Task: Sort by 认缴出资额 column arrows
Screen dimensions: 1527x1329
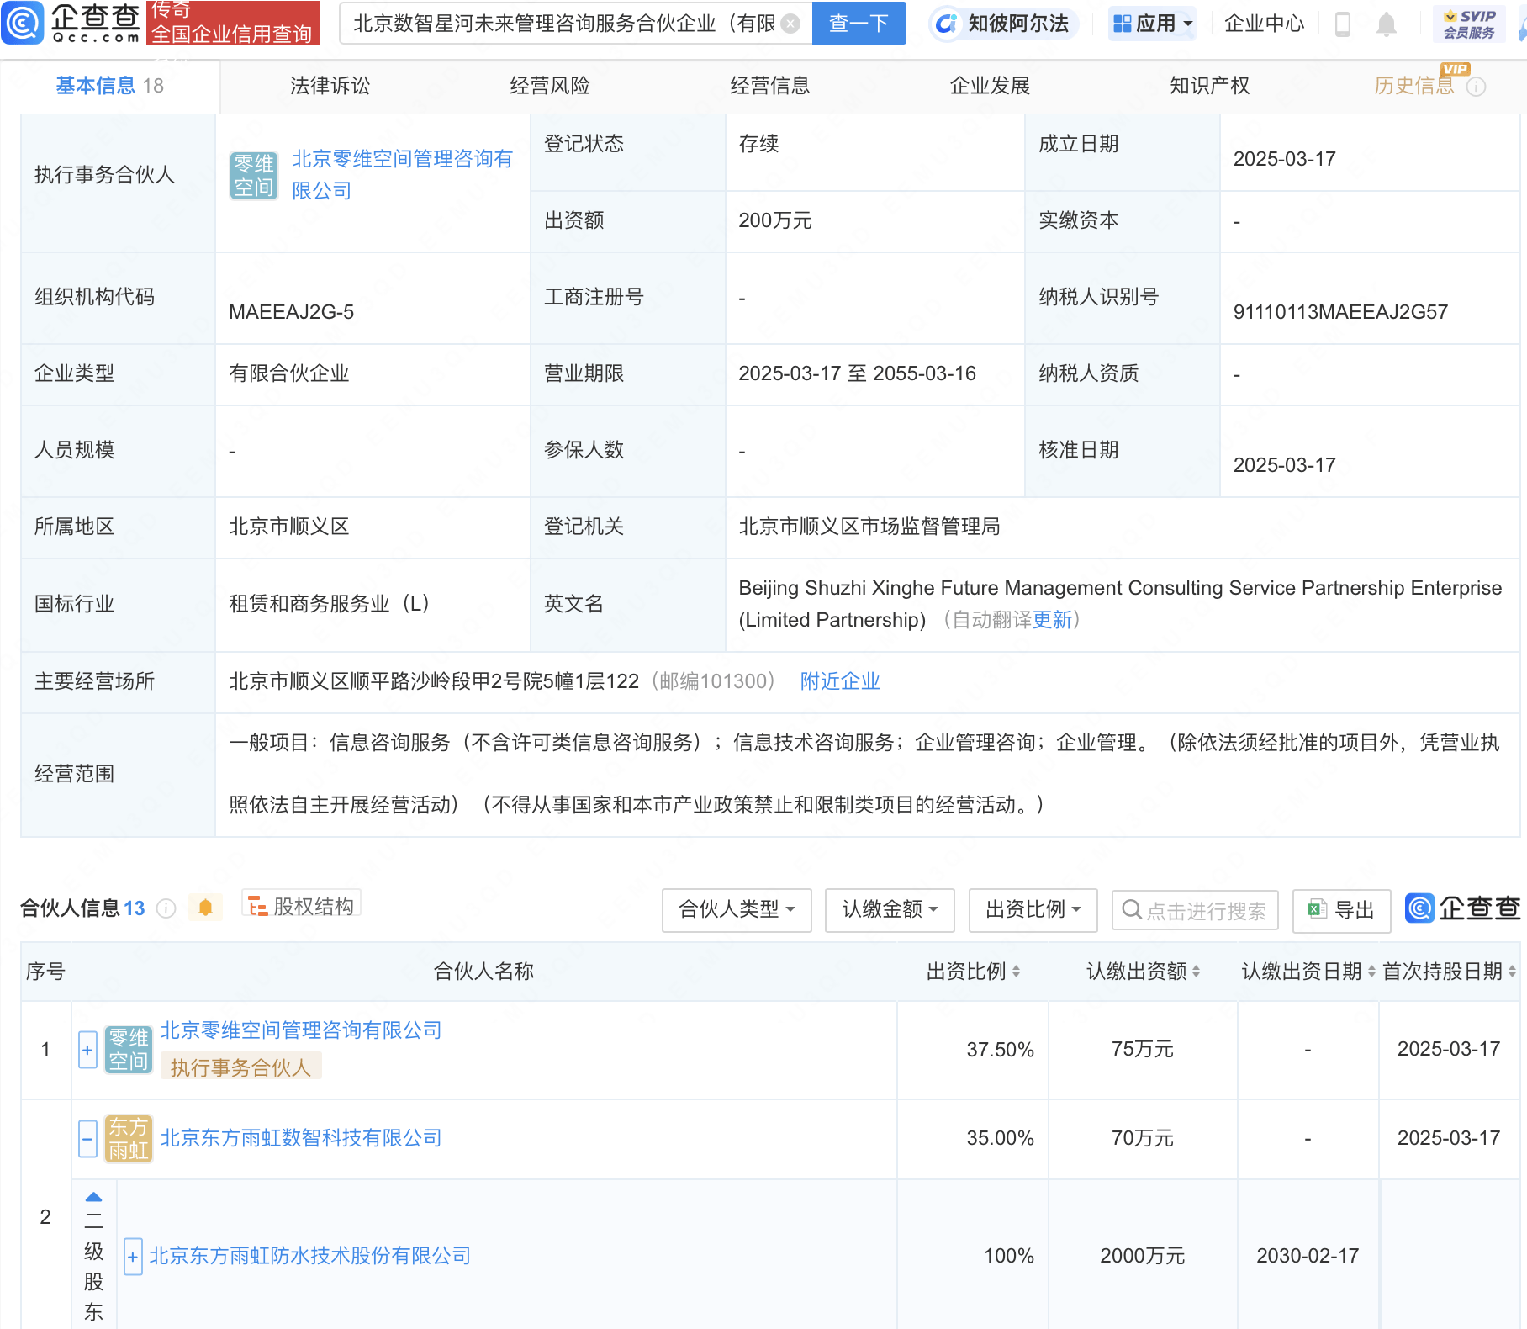Action: [x=1196, y=972]
